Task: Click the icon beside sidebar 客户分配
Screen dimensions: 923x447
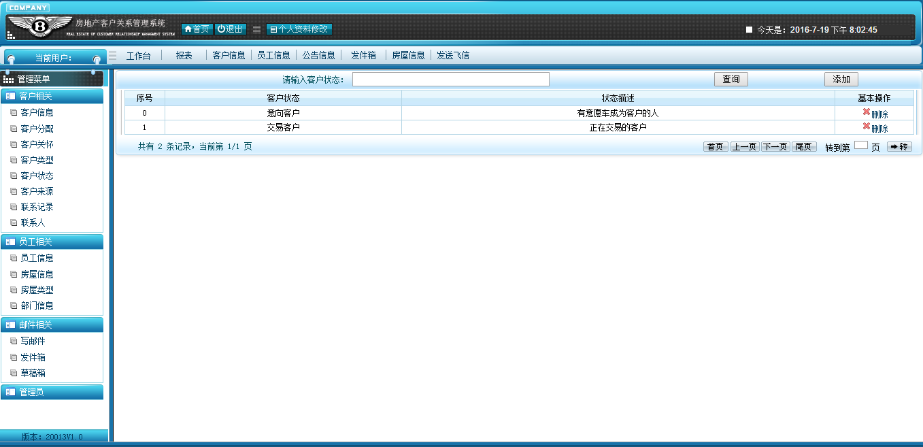Action: (x=14, y=129)
